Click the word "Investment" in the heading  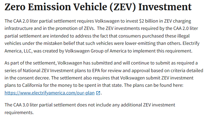(x=165, y=7)
